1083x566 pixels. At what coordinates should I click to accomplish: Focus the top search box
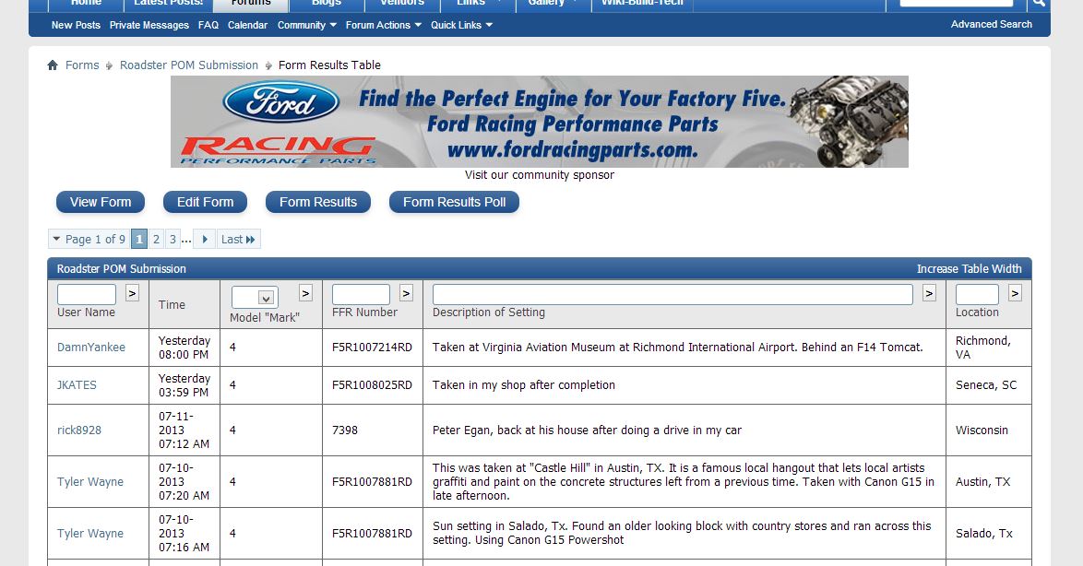coord(956,3)
